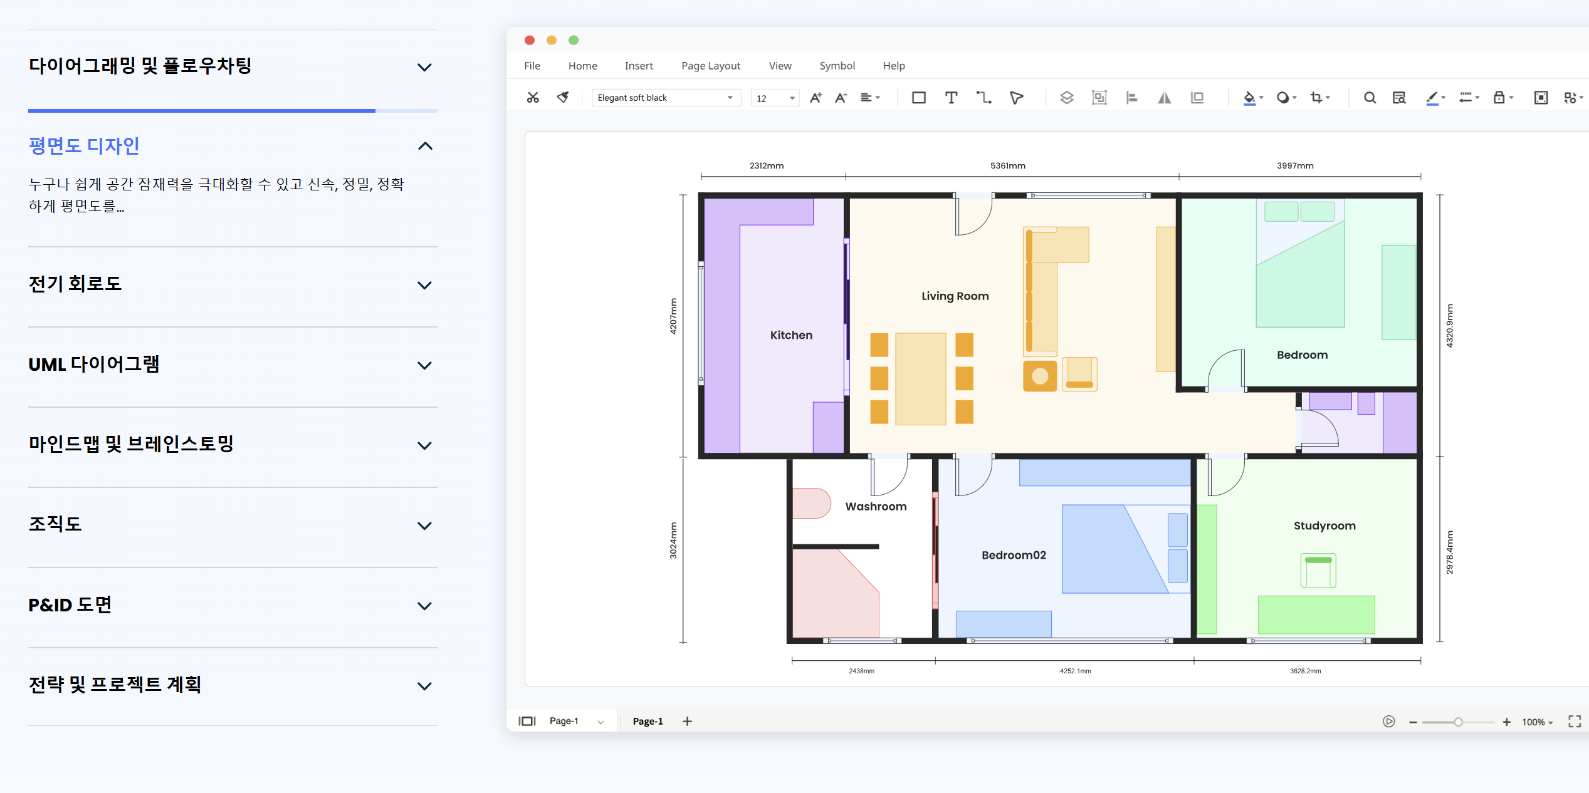Open the View menu
The height and width of the screenshot is (793, 1589).
tap(780, 66)
